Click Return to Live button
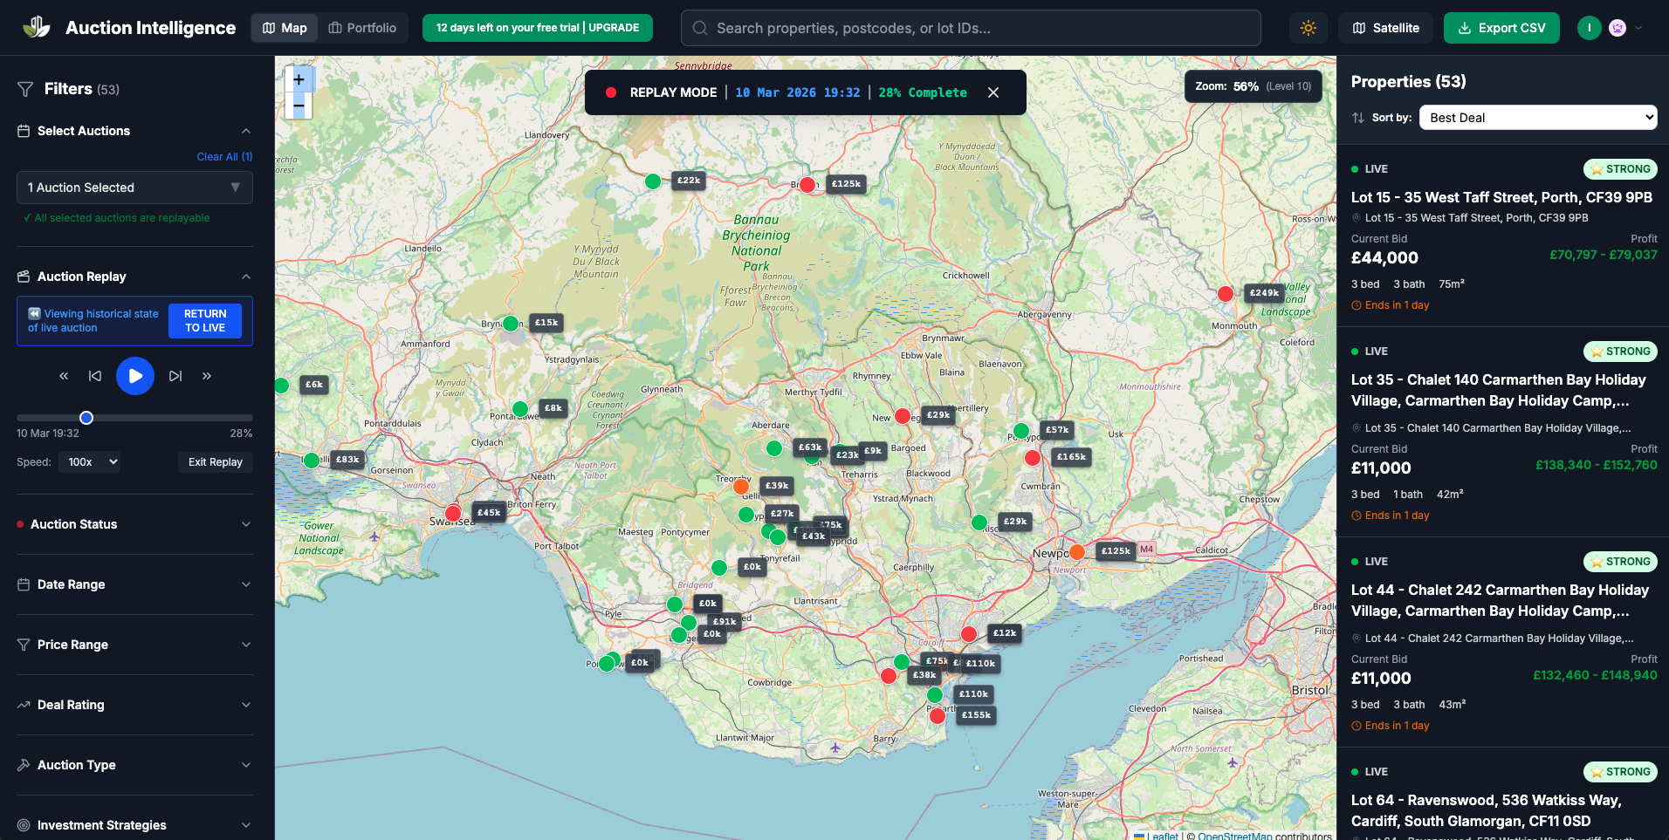Image resolution: width=1669 pixels, height=840 pixels. coord(205,321)
